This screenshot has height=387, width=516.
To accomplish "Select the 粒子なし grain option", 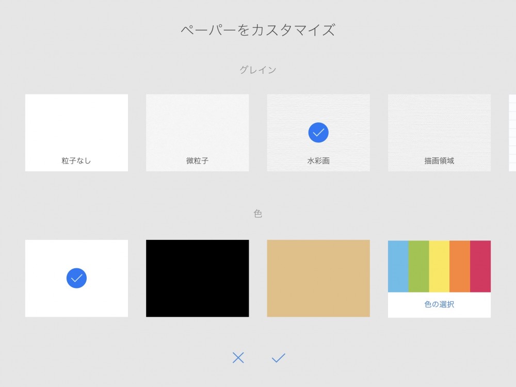I will (76, 133).
